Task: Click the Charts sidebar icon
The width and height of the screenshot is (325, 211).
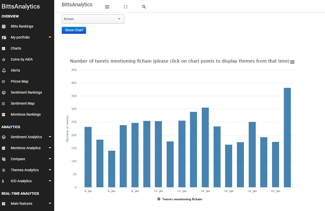Action: coord(4,48)
